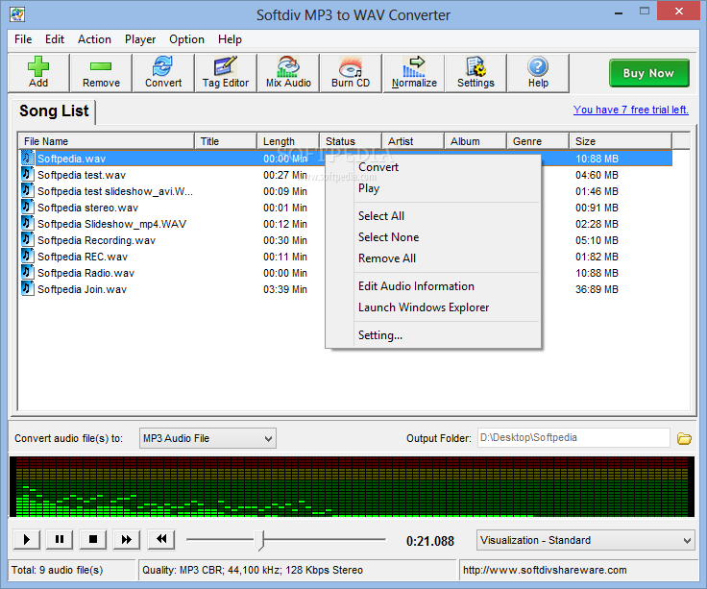Choose Setting... in context menu
Image resolution: width=707 pixels, height=589 pixels.
point(433,335)
